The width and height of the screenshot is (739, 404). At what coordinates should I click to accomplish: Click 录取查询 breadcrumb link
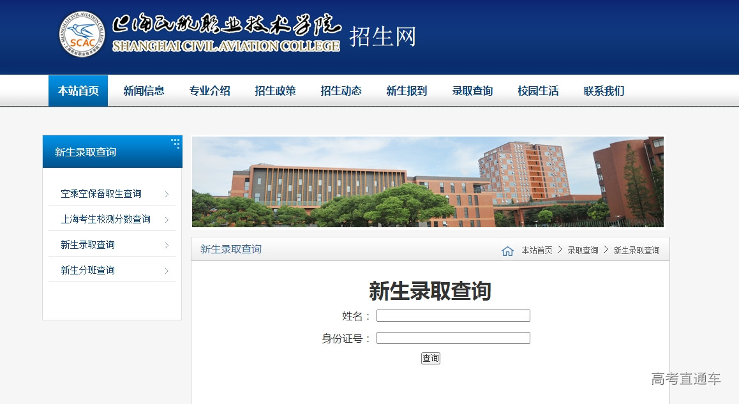(583, 250)
